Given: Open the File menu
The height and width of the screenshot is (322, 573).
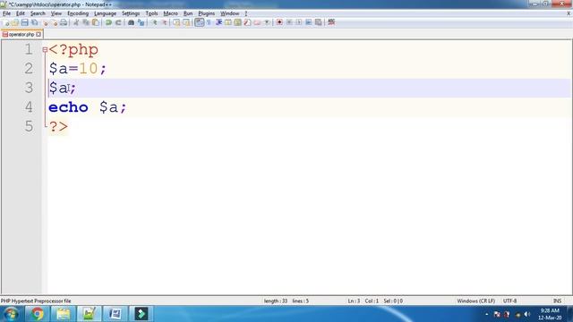Looking at the screenshot, I should (x=6, y=13).
